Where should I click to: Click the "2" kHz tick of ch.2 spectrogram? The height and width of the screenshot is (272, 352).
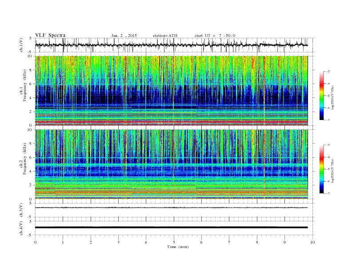[x=31, y=185]
